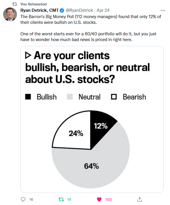The image size is (170, 205).
Task: Open the Apr 24 tweet timestamp
Action: (x=103, y=10)
